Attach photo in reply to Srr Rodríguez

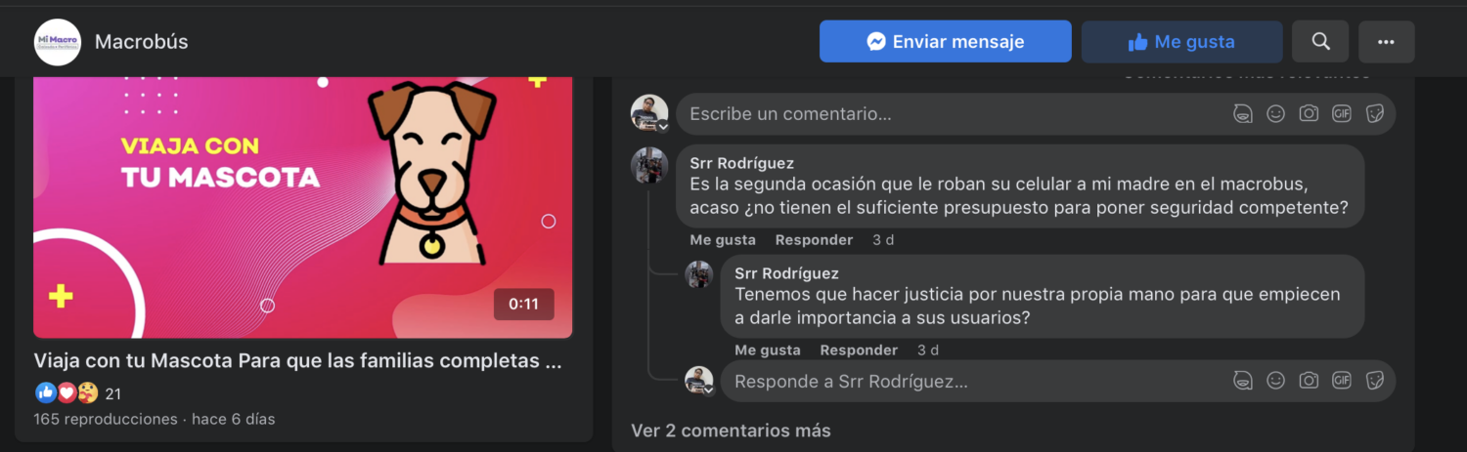click(x=1309, y=380)
